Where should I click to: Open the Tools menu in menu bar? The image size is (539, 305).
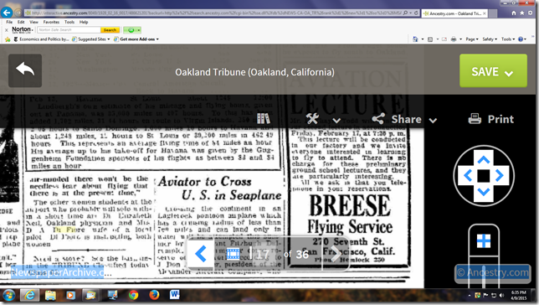[69, 22]
